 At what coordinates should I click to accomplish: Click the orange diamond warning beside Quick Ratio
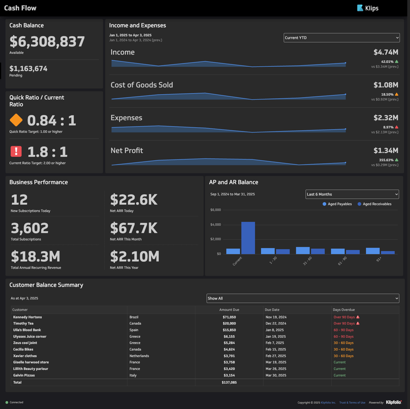coord(16,120)
